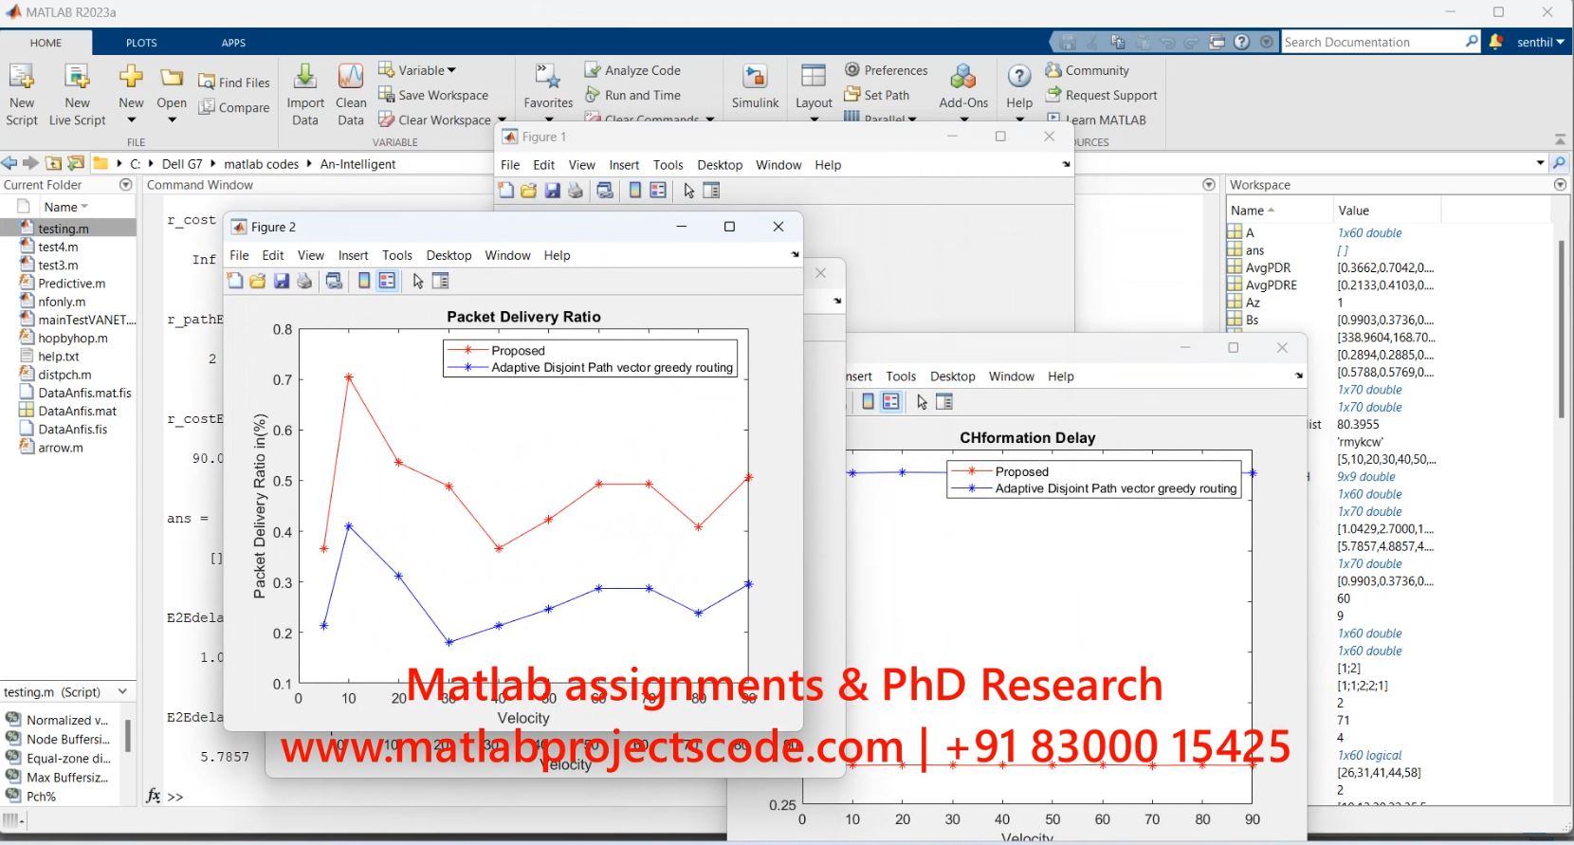This screenshot has width=1574, height=845.
Task: Click the Workspace vertical scrollbar
Action: click(x=1561, y=329)
